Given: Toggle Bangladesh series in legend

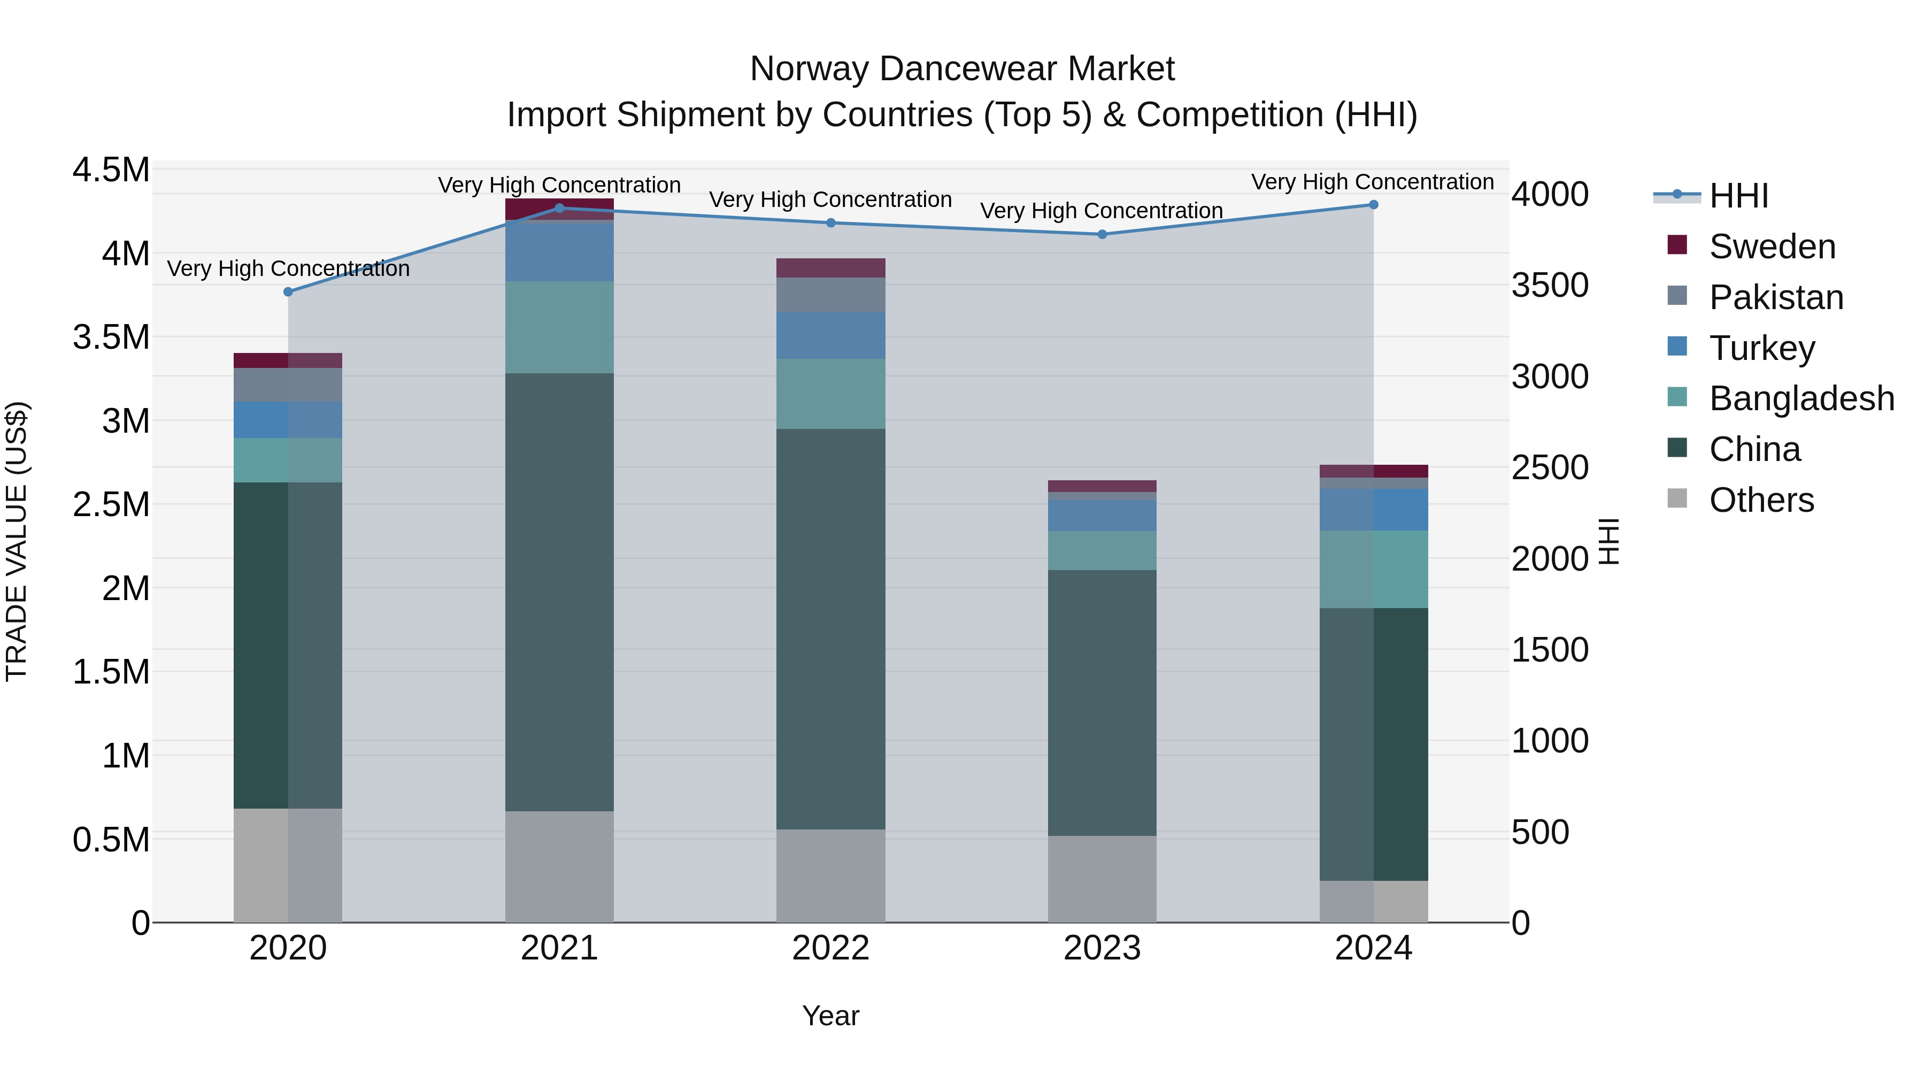Looking at the screenshot, I should point(1781,397).
